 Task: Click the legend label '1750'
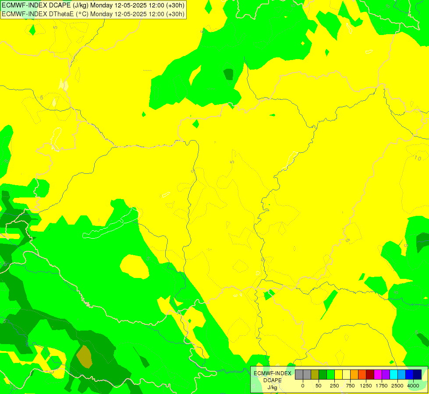coord(381,386)
